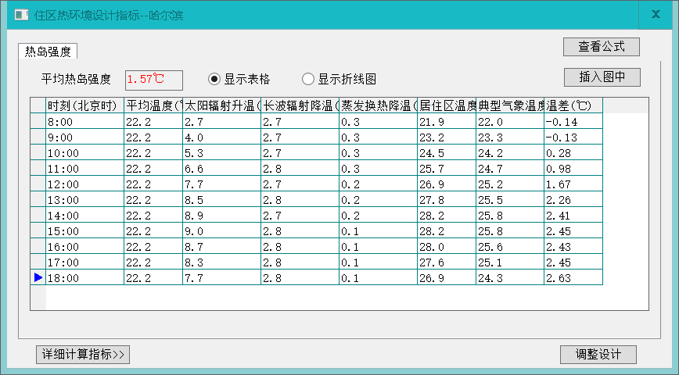
Task: Select the 显示表格 radio button
Action: 215,79
